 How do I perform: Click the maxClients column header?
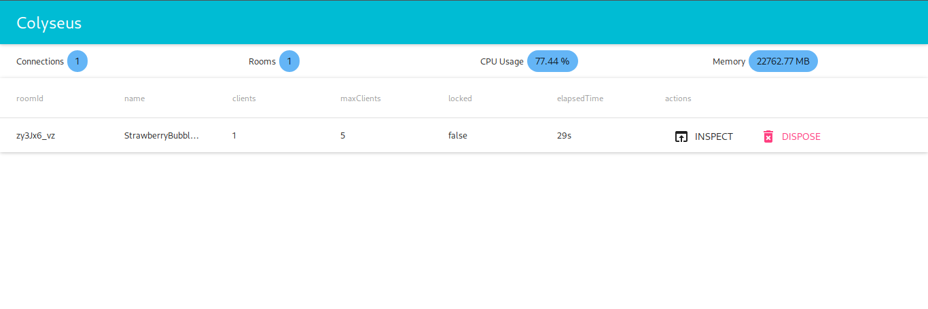click(x=360, y=98)
